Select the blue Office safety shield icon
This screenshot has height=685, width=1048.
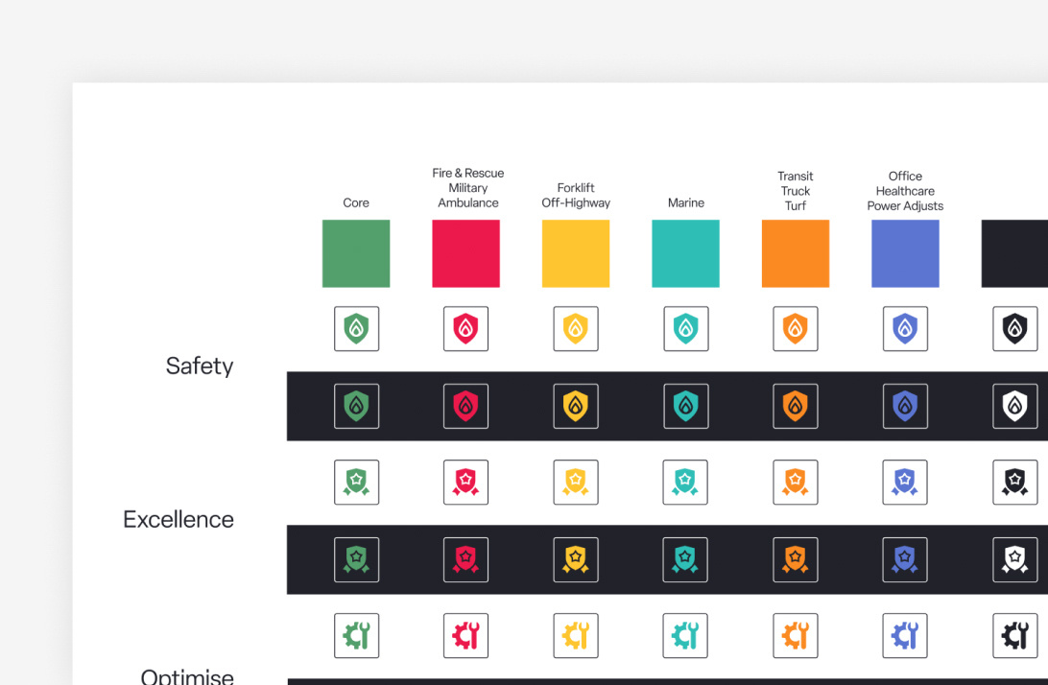click(905, 328)
